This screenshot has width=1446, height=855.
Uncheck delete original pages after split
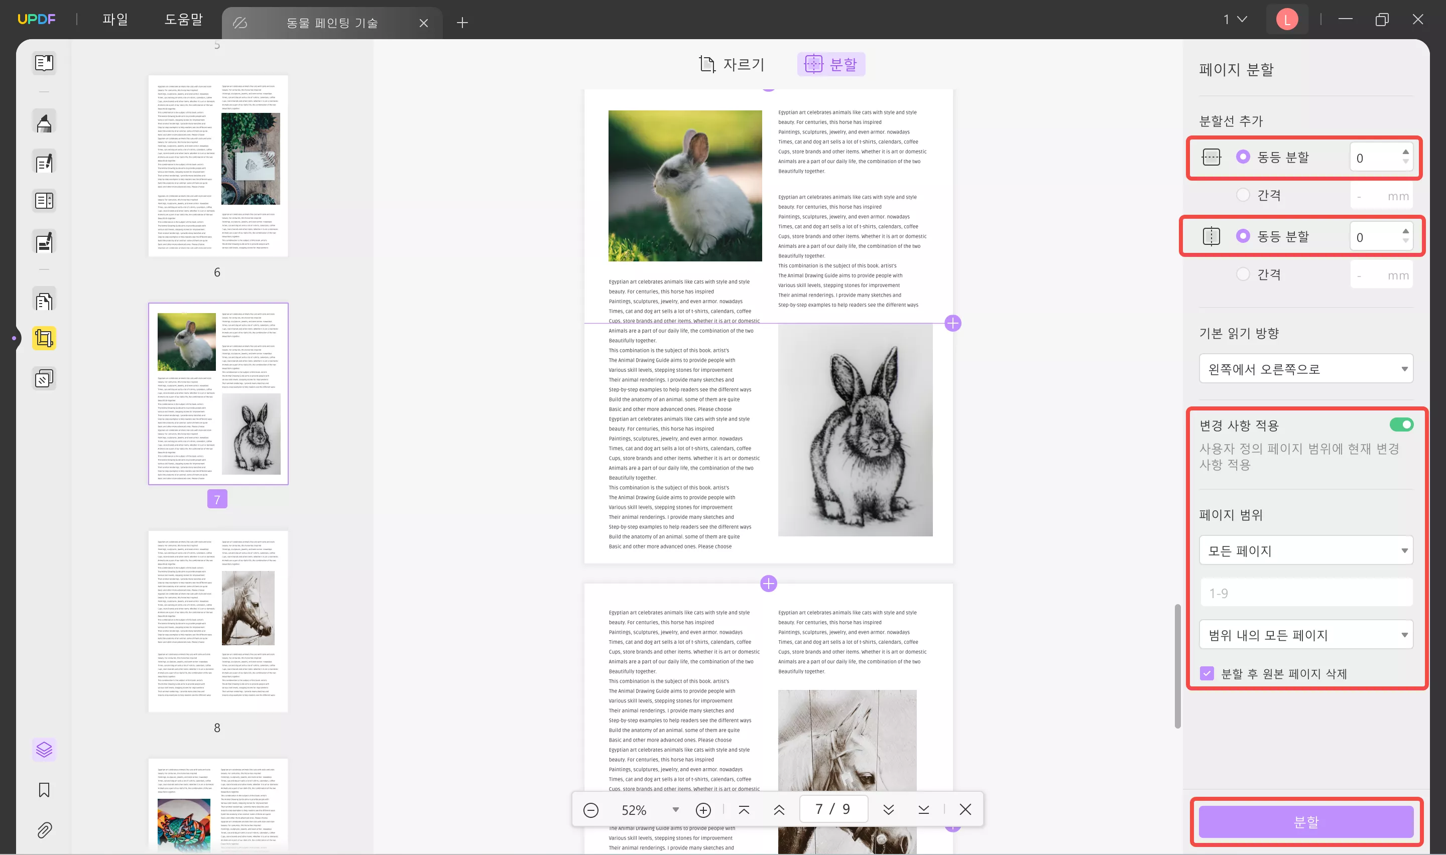pos(1207,673)
